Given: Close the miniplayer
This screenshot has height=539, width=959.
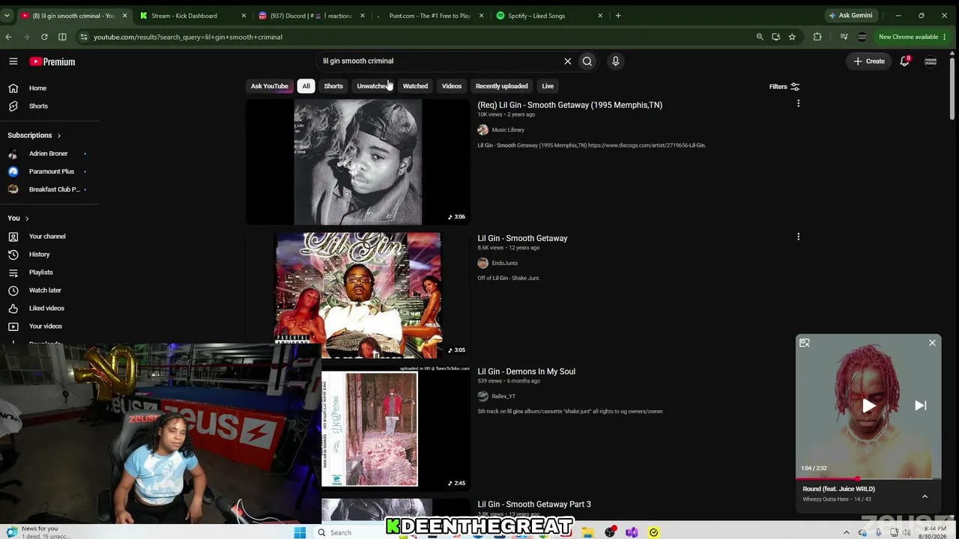Looking at the screenshot, I should (932, 343).
